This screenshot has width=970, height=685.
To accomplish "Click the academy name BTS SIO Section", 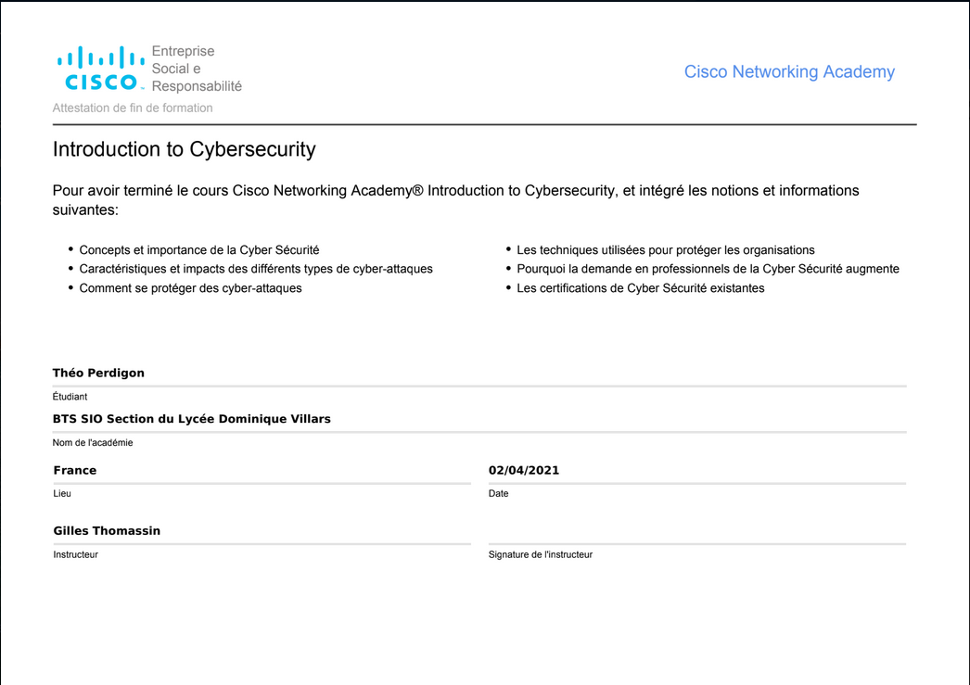I will click(192, 419).
